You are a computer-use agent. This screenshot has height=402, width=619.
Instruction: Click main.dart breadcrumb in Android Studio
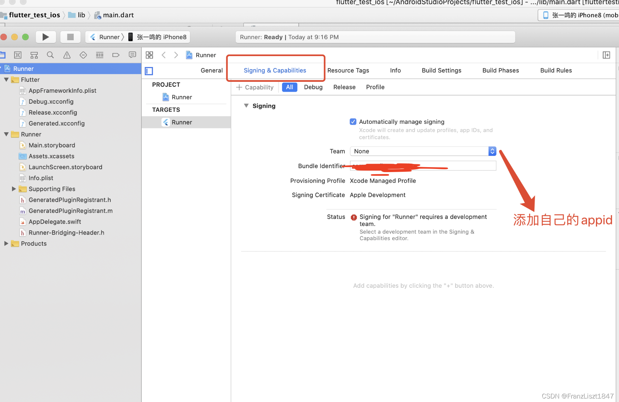click(114, 15)
